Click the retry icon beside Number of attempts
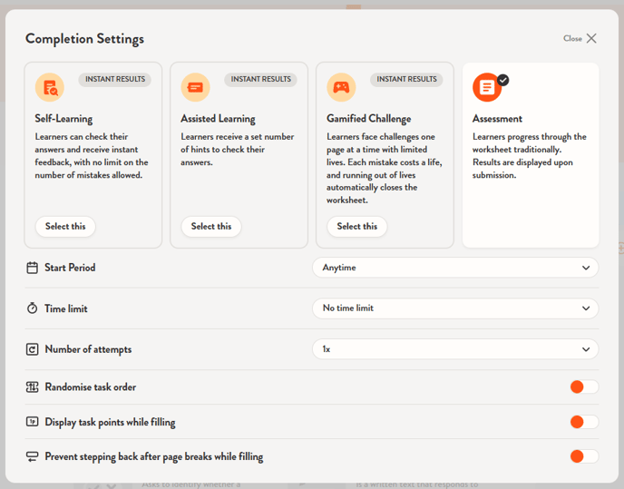Screen dimensions: 624x489 [x=33, y=349]
